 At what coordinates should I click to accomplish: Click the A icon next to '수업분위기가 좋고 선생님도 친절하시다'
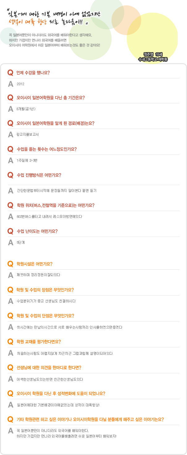(x=11, y=301)
